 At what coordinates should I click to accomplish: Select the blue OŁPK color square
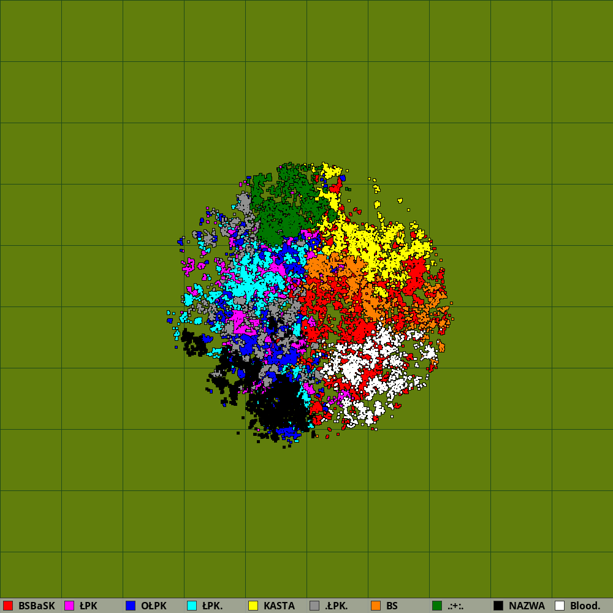131,606
